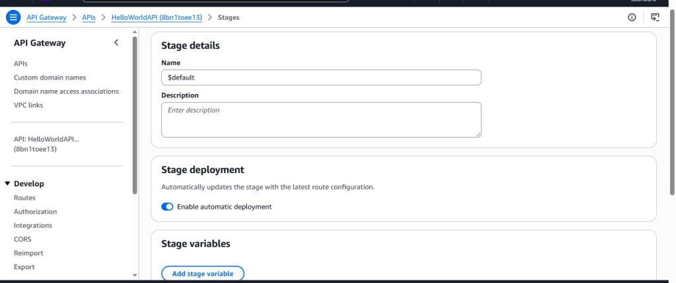The width and height of the screenshot is (676, 283).
Task: Click the API Gateway sidebar title
Action: point(40,43)
